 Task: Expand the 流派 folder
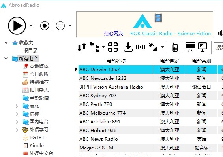17,106
